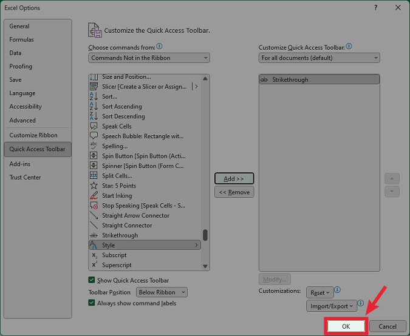Open the Choose commands from dropdown
This screenshot has width=410, height=336.
point(149,58)
